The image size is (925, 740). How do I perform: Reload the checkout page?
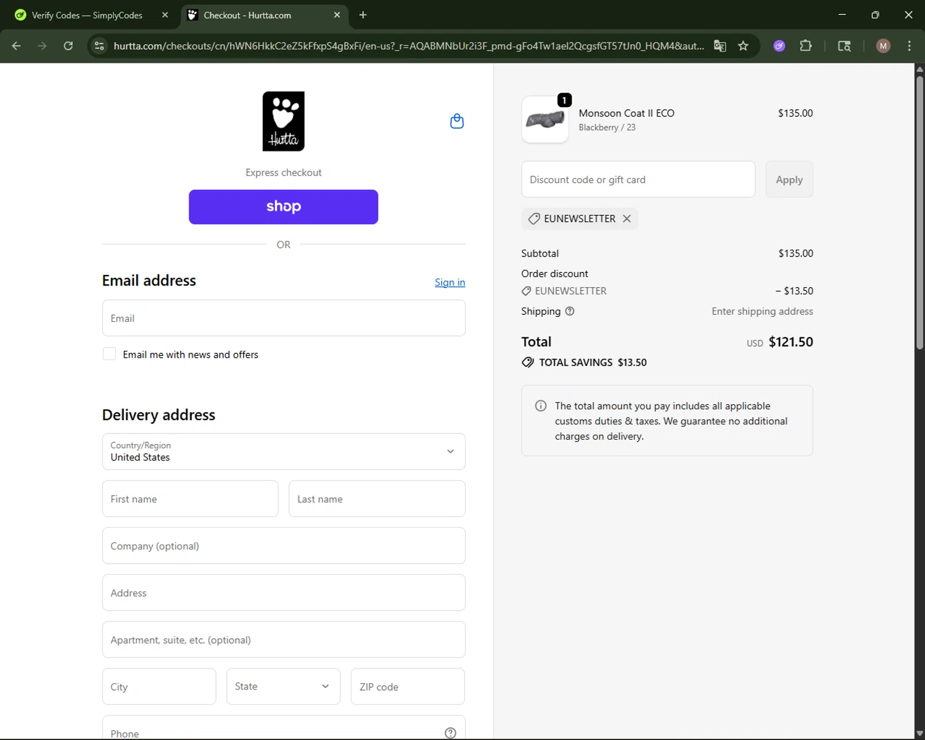(x=68, y=46)
